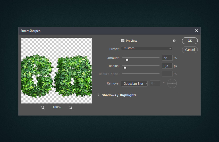
Task: Click the Cancel button
Action: [x=190, y=50]
